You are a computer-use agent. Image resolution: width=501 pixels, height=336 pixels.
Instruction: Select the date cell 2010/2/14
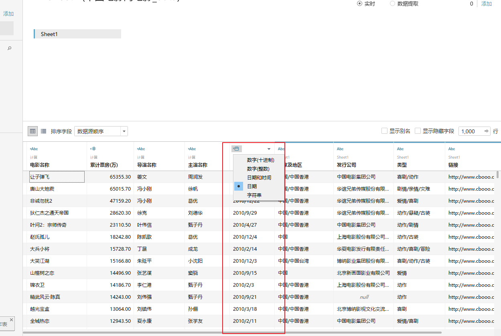click(x=252, y=249)
